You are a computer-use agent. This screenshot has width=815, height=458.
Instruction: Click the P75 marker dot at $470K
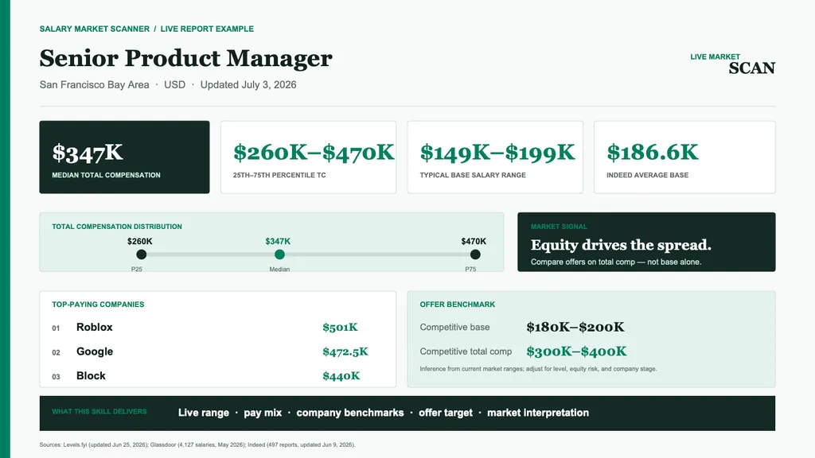coord(475,254)
